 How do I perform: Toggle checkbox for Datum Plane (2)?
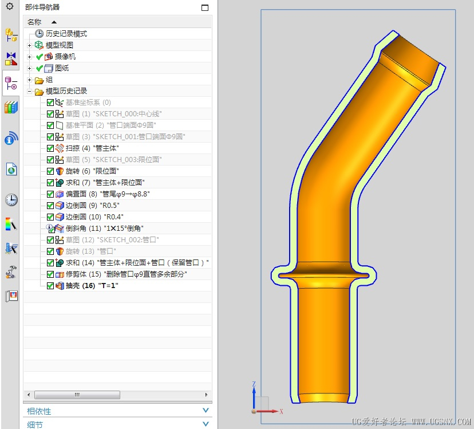pos(50,125)
